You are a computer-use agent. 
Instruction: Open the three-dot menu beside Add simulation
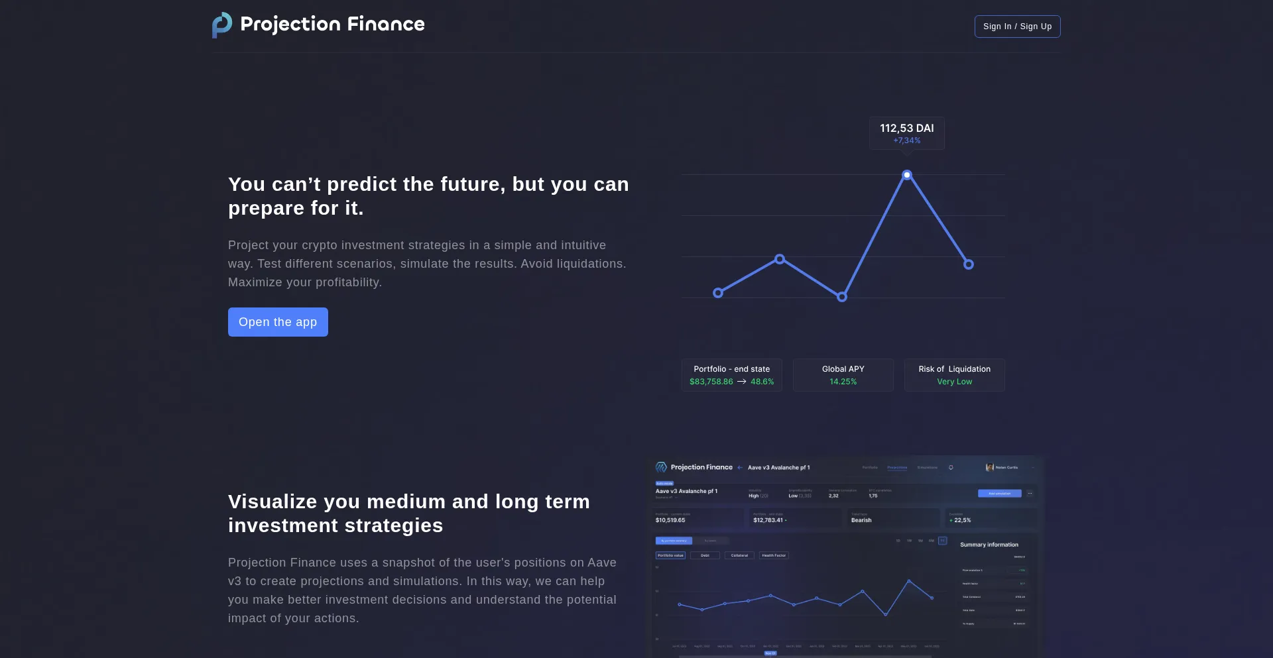coord(1030,494)
